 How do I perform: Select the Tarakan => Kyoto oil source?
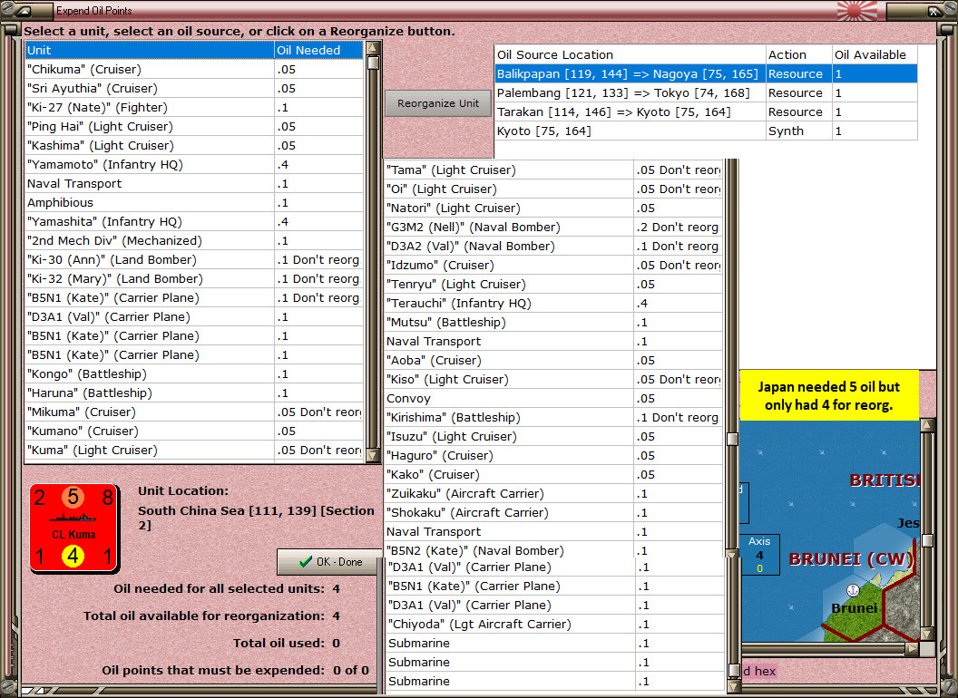[706, 111]
